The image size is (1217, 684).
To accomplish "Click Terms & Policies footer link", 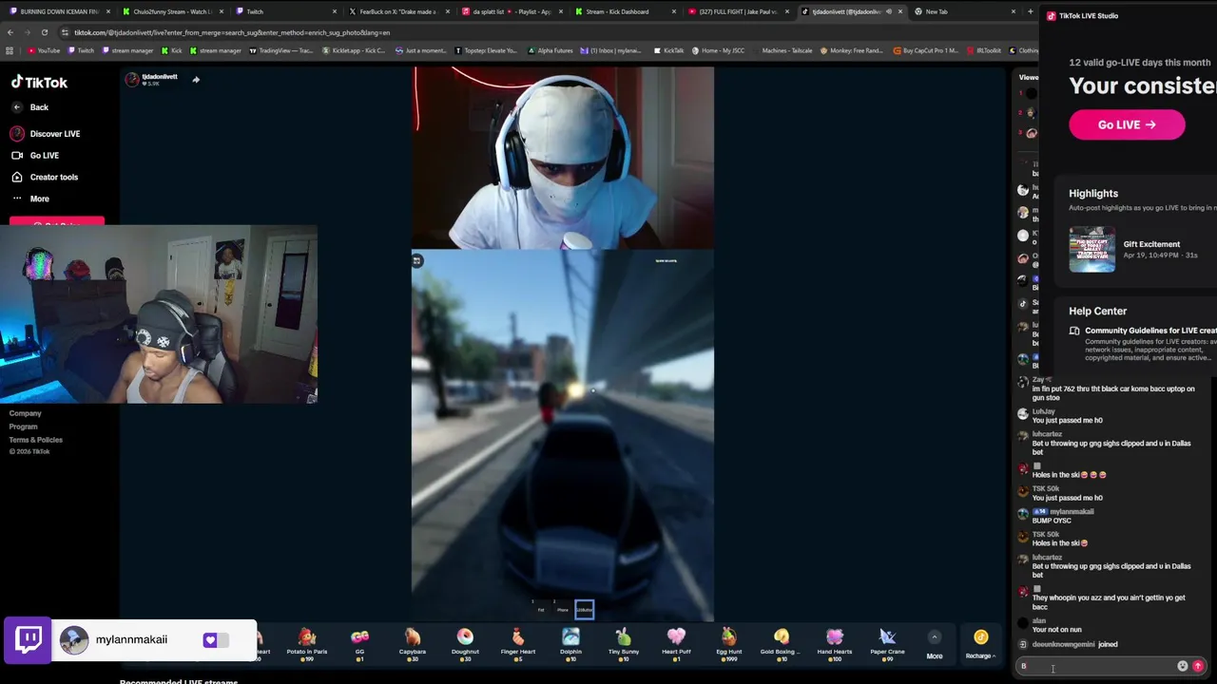I will pos(36,440).
